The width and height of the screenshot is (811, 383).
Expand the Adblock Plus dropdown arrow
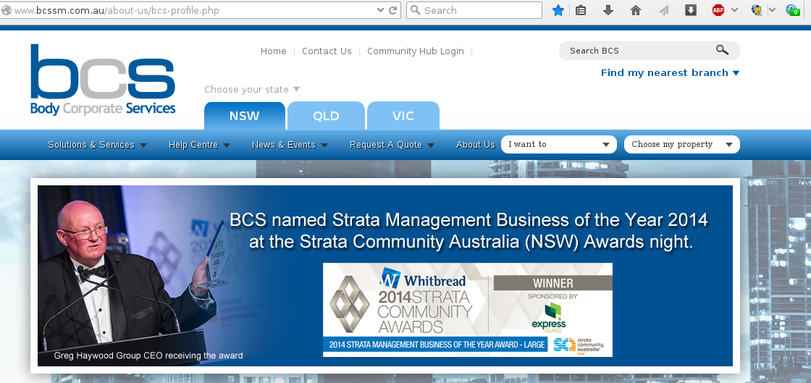(x=734, y=10)
